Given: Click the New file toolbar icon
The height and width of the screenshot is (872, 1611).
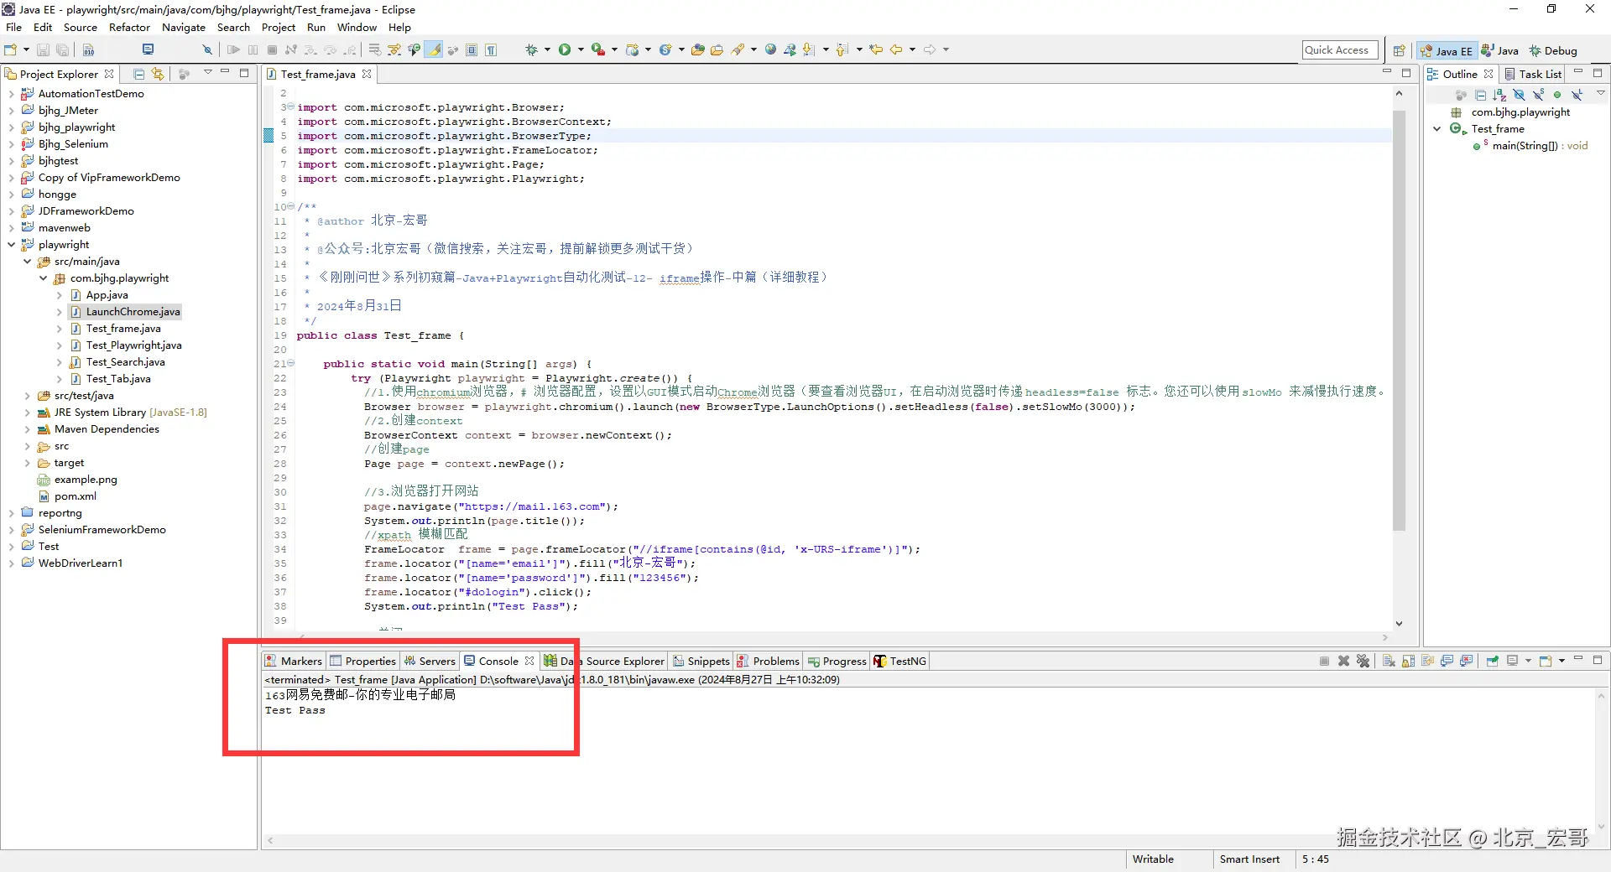Looking at the screenshot, I should pyautogui.click(x=11, y=49).
